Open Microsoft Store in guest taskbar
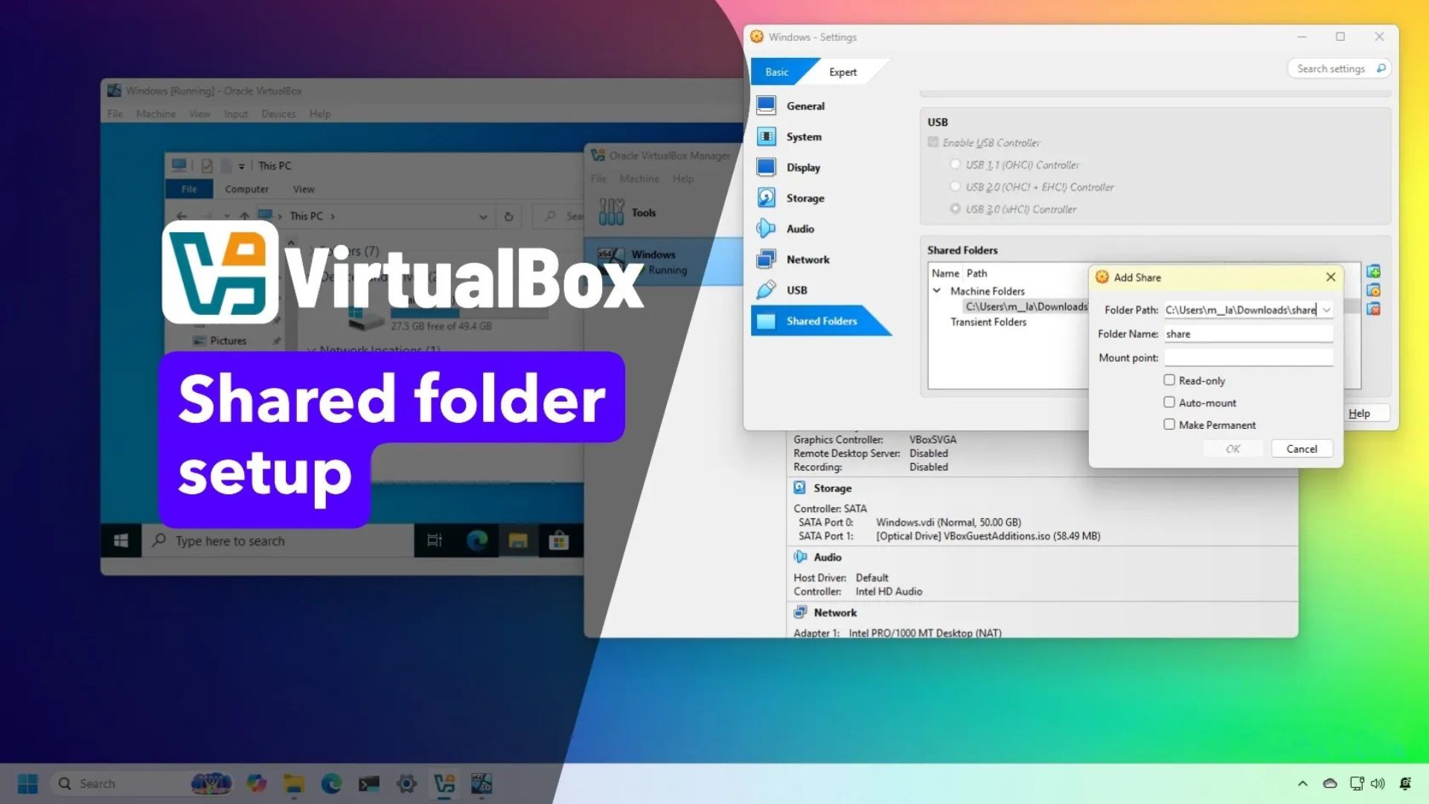This screenshot has height=804, width=1429. coord(559,541)
